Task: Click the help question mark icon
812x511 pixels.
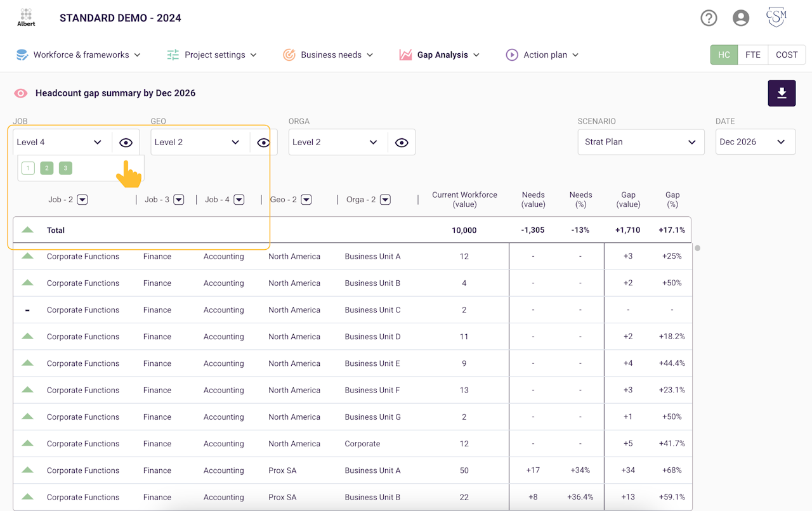Action: pyautogui.click(x=709, y=18)
